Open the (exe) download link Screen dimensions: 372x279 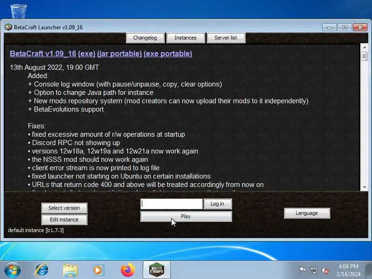tap(86, 53)
